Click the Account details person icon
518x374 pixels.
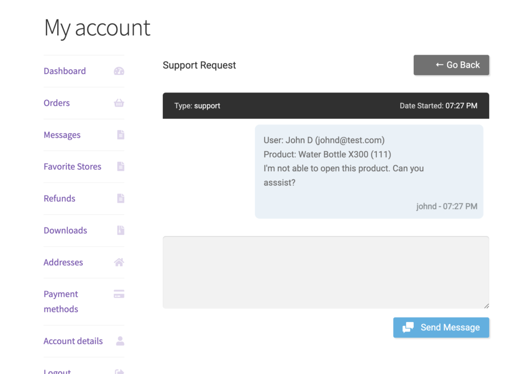coord(120,341)
